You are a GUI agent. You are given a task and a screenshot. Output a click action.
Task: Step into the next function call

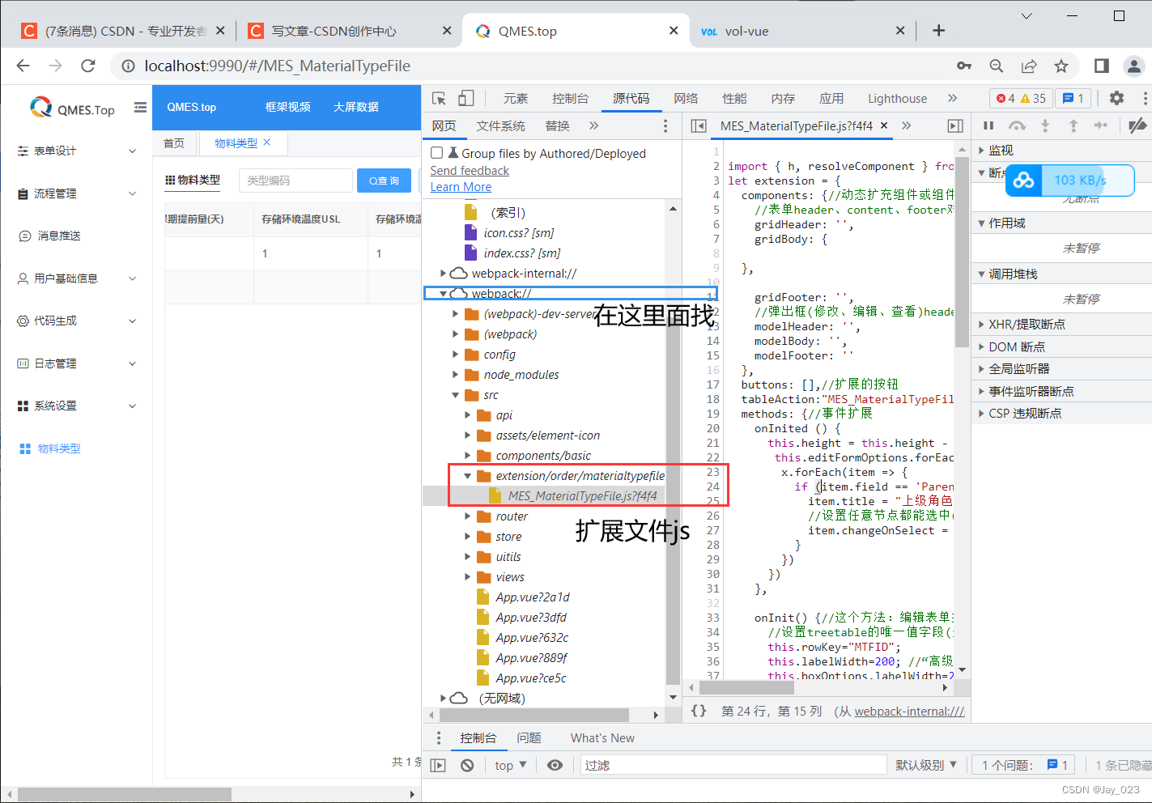tap(1045, 125)
